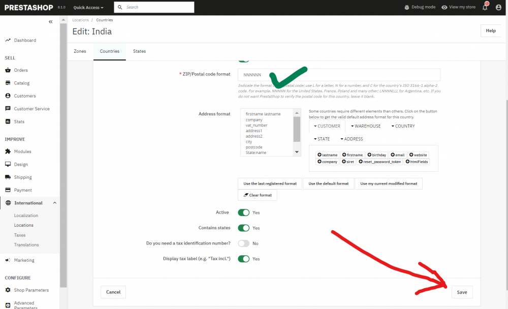Viewport: 508px width, 309px height.
Task: Click Use my current modified format
Action: [389, 183]
